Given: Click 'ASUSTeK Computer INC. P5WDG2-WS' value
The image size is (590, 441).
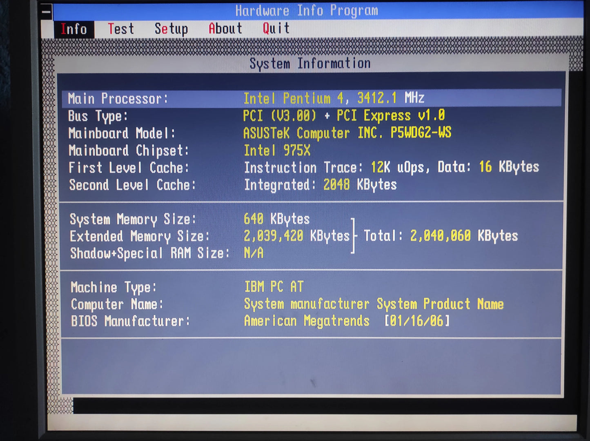Looking at the screenshot, I should (347, 133).
